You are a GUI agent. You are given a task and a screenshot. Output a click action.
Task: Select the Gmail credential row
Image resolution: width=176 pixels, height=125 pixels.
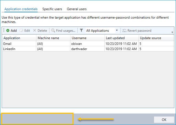click(x=88, y=43)
